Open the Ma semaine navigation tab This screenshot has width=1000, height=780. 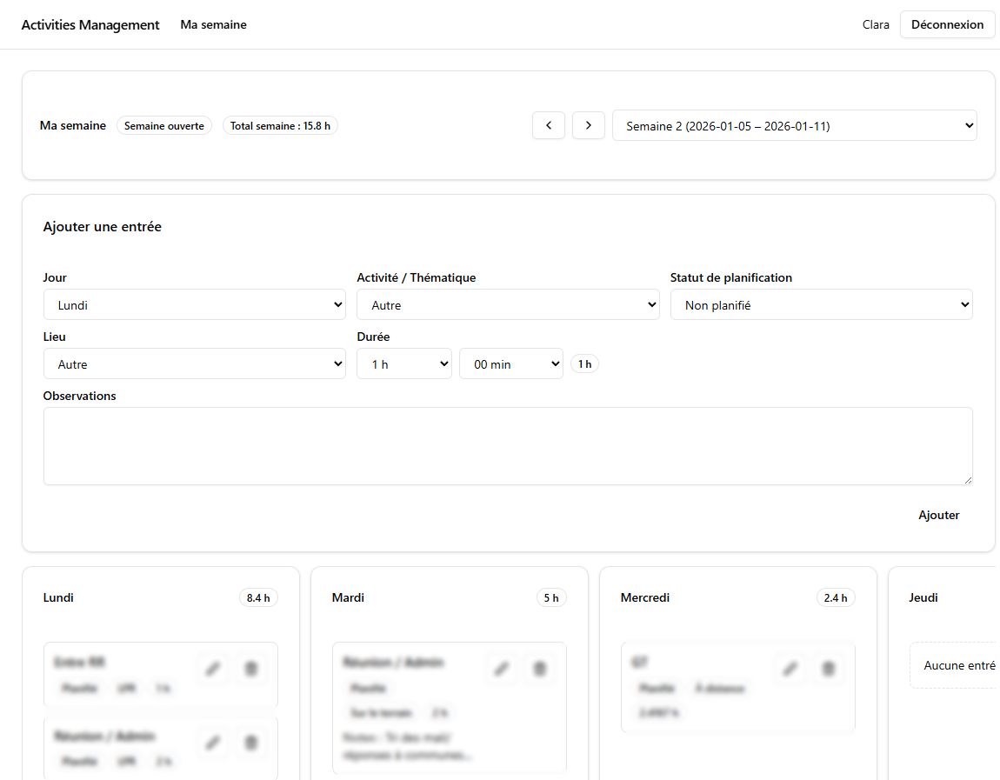point(214,25)
